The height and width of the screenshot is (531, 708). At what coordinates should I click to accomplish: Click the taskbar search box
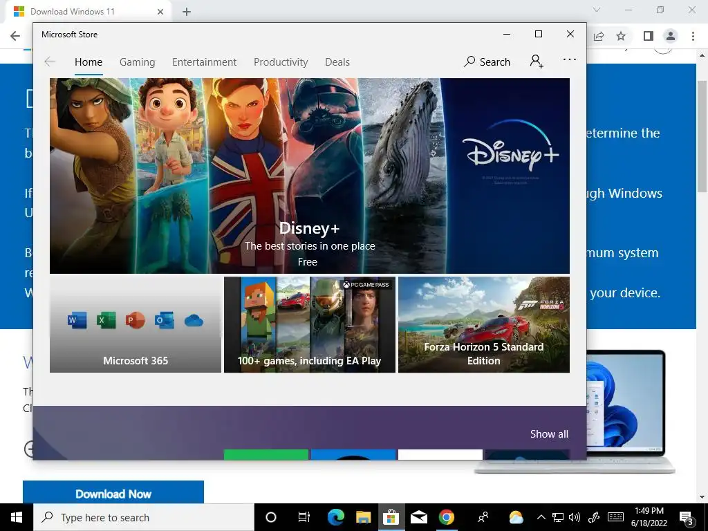[144, 517]
